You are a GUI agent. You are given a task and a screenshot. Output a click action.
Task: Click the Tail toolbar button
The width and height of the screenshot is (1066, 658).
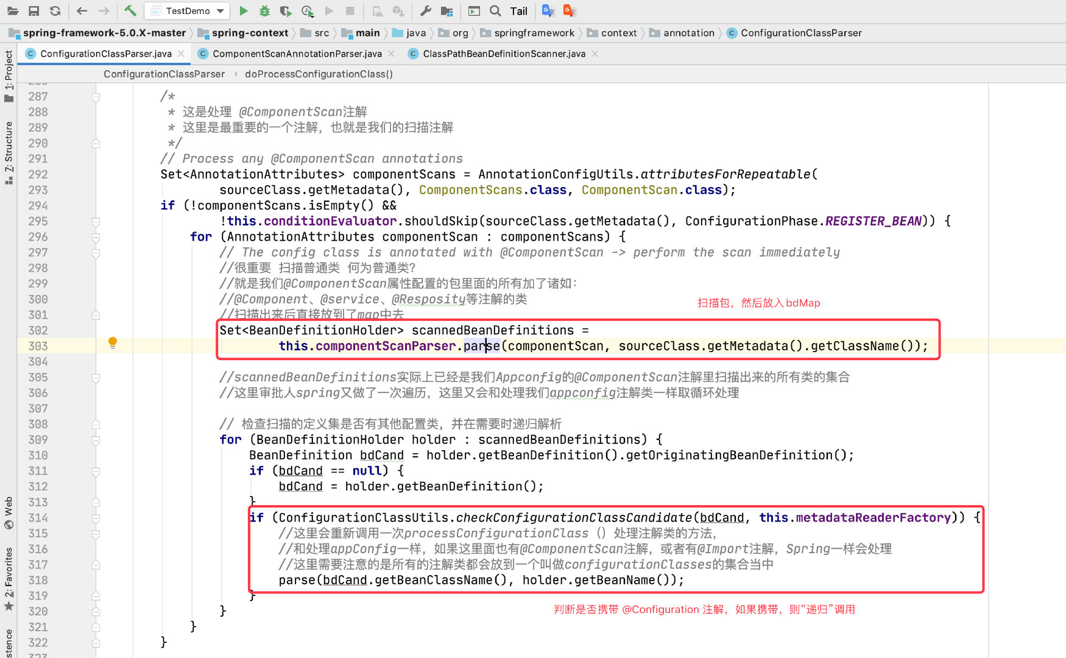tap(519, 11)
